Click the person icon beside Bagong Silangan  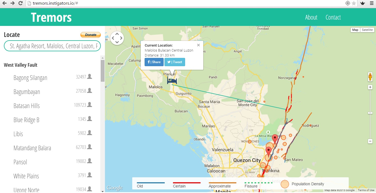point(90,77)
